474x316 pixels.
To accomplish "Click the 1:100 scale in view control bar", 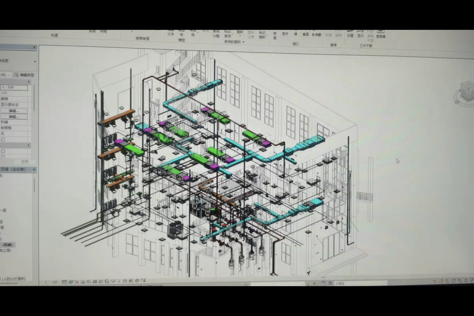I will pos(51,282).
